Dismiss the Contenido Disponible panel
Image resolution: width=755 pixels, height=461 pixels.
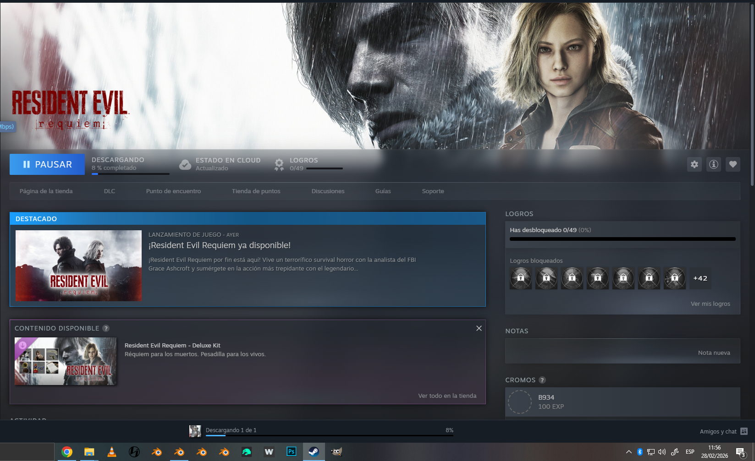479,328
